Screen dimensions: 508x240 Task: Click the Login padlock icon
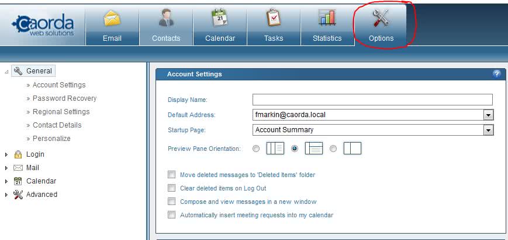pyautogui.click(x=18, y=154)
